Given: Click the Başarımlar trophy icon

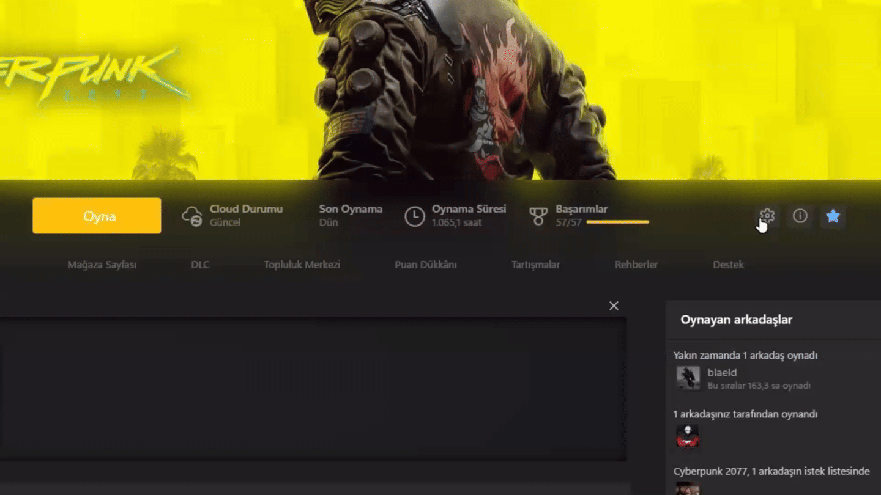Looking at the screenshot, I should pyautogui.click(x=538, y=216).
